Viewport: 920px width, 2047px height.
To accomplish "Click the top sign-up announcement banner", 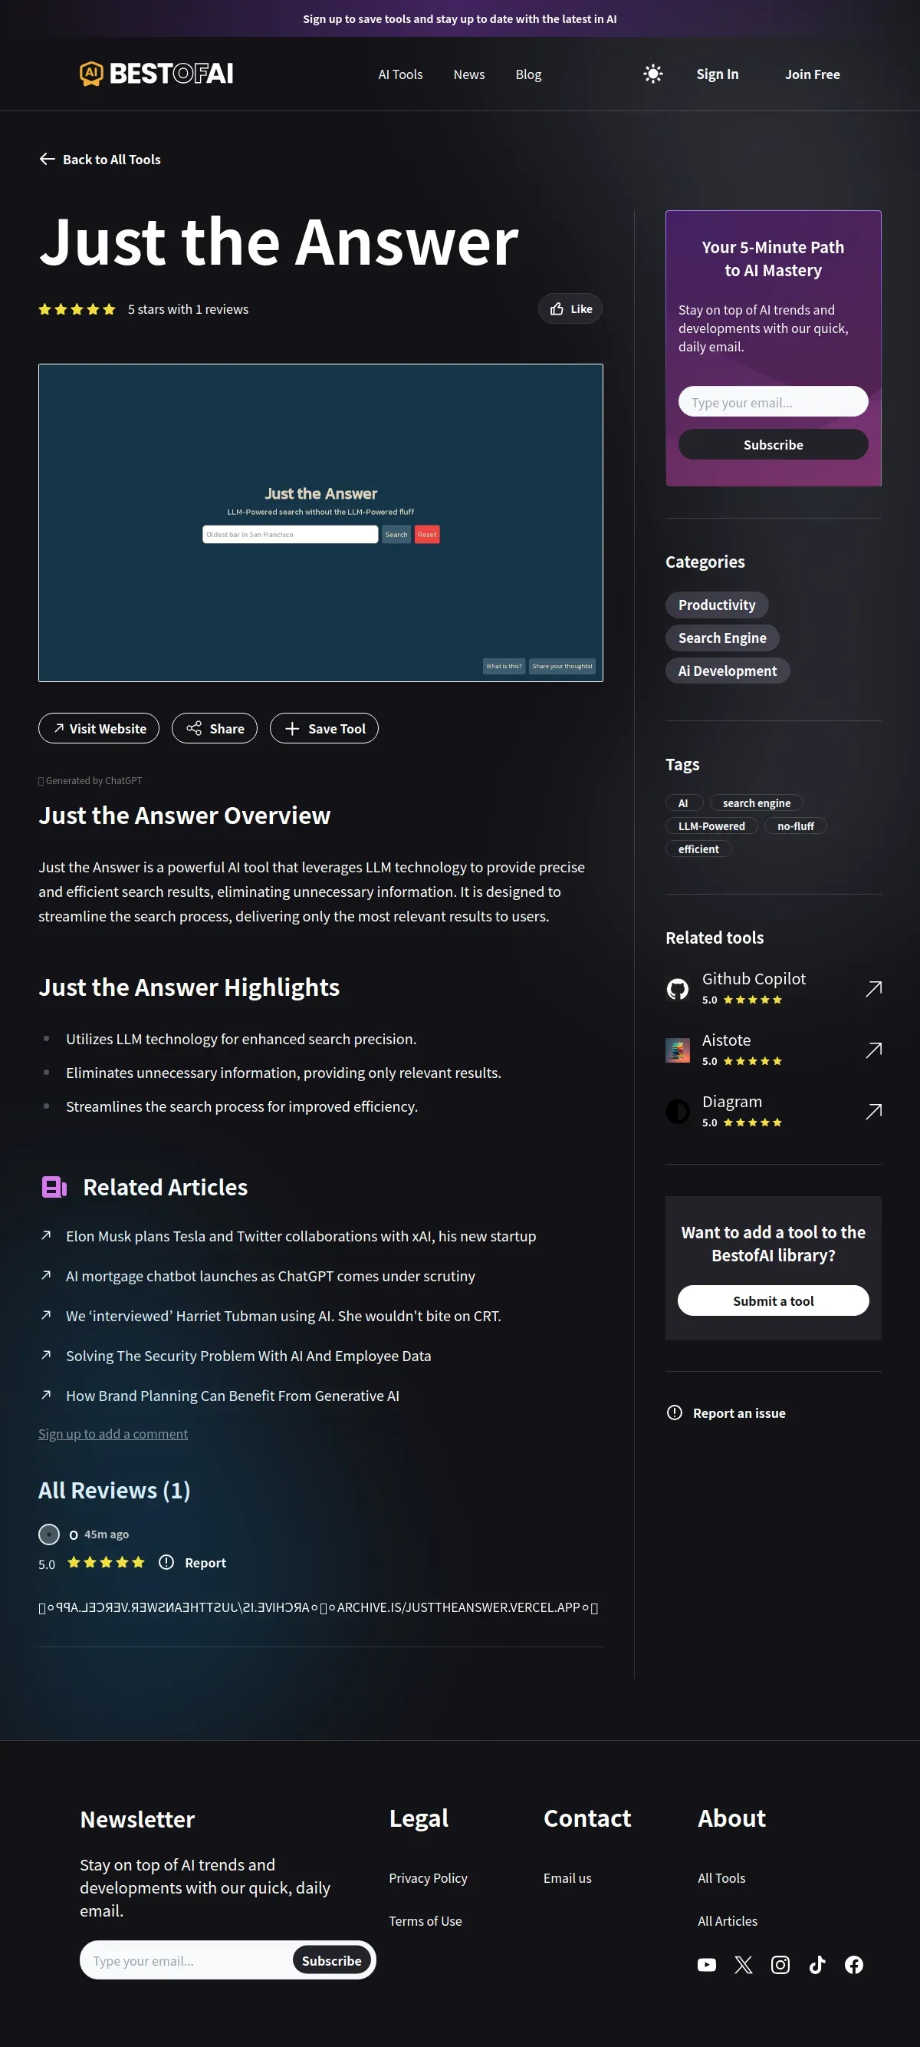I will click(x=459, y=18).
